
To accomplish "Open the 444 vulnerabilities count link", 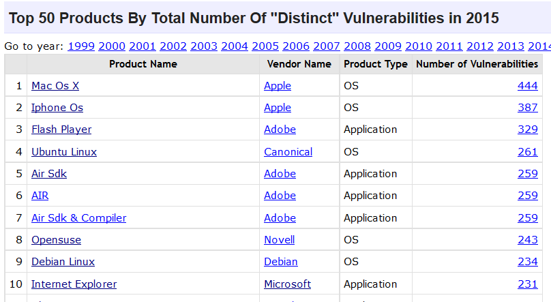I will 527,86.
